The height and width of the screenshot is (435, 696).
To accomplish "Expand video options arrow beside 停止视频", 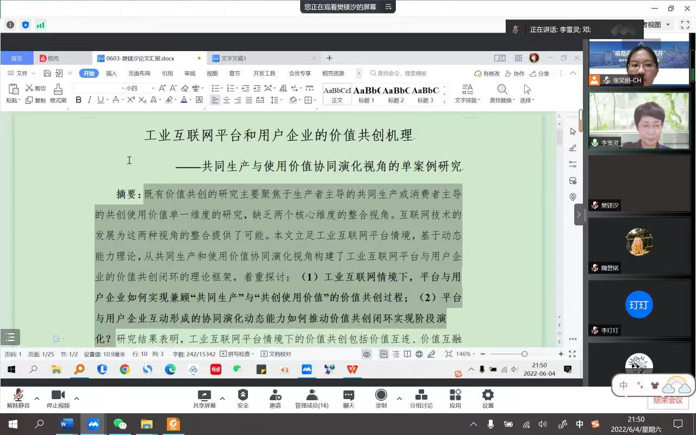I will 77,399.
